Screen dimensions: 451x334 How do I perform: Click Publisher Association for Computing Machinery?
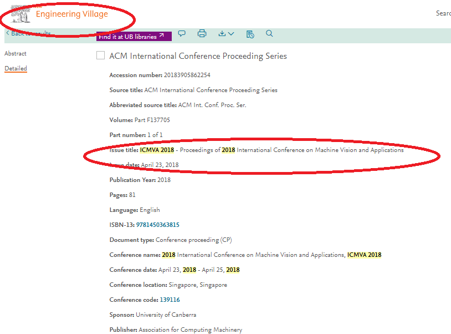coord(191,330)
